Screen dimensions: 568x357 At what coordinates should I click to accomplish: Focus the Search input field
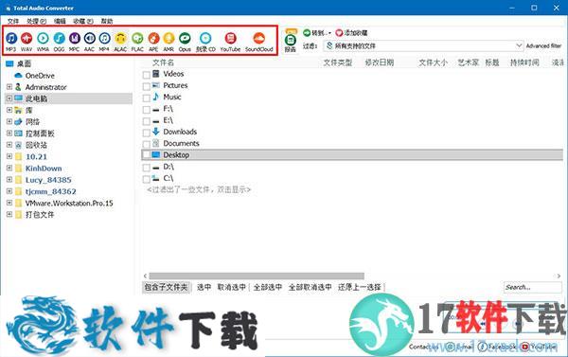pos(532,288)
